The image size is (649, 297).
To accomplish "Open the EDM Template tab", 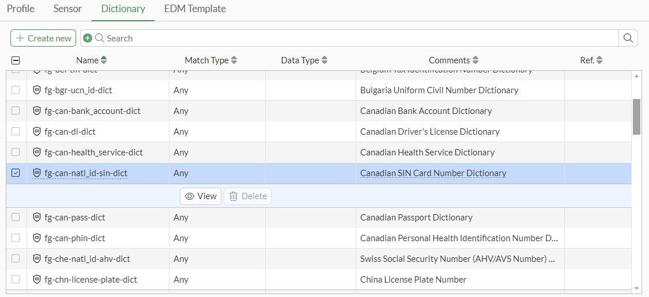I will click(x=195, y=9).
